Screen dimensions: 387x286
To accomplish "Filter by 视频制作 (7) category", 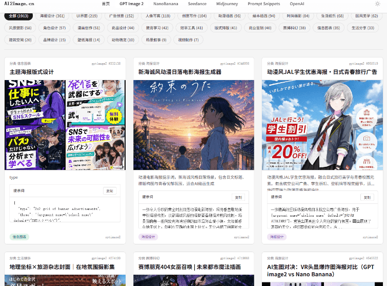I will [188, 40].
